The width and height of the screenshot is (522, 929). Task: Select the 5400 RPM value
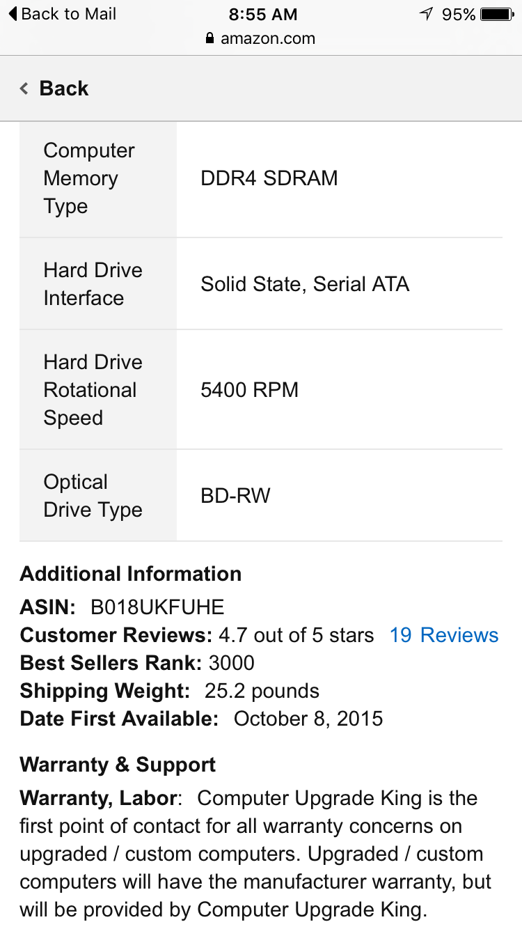tap(249, 390)
